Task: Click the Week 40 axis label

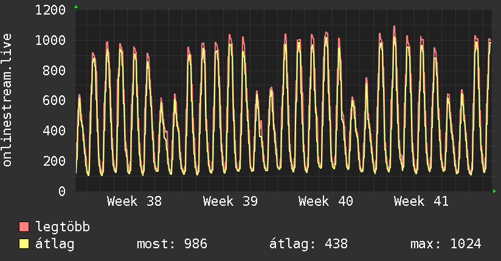Action: click(325, 202)
